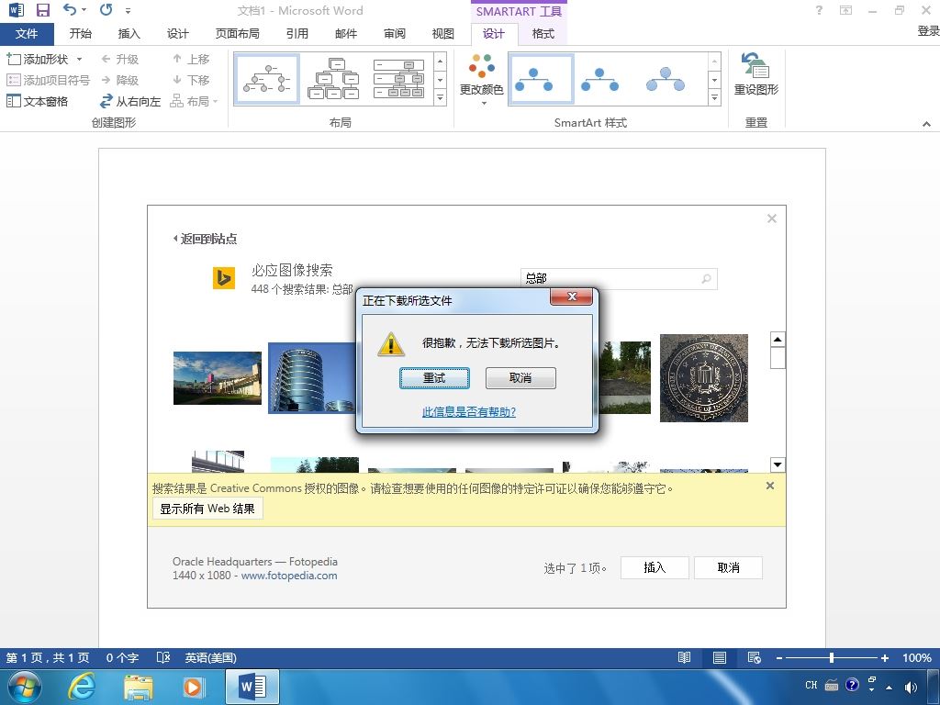Expand the 添加形状 dropdown arrow
The height and width of the screenshot is (705, 940).
[x=79, y=59]
